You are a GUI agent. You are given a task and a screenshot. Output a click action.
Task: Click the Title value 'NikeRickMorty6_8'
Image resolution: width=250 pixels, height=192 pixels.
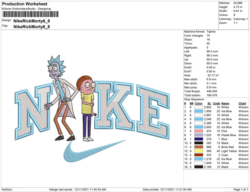coord(32,26)
